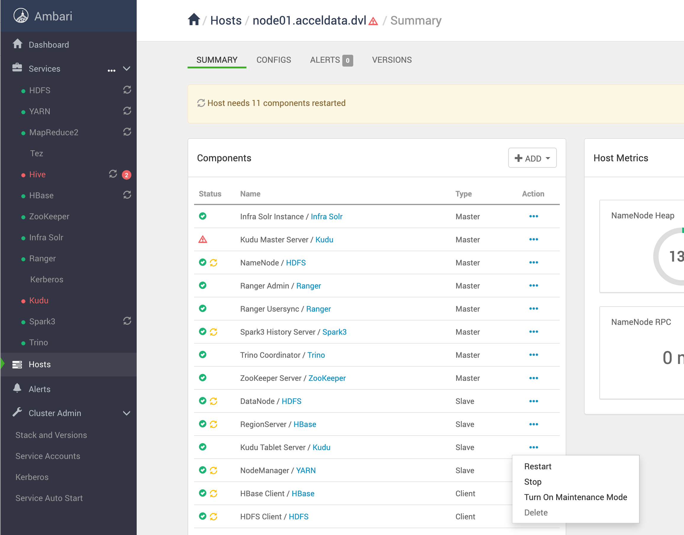Click the red host alert triangle in breadcrumb

(373, 21)
